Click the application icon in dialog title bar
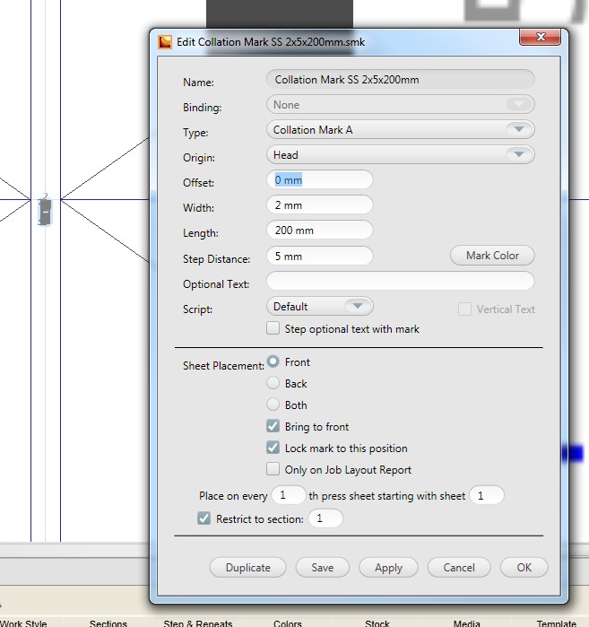Screen dimensions: 589x627 coord(165,42)
